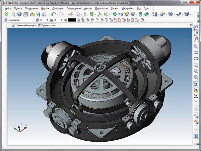Click the level spinner arrows beside 0

[48, 20]
